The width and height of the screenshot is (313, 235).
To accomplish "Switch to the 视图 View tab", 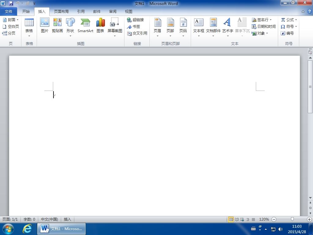I will point(129,11).
